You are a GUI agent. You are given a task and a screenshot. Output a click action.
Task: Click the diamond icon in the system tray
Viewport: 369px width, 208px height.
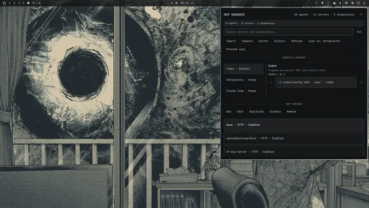(329, 3)
